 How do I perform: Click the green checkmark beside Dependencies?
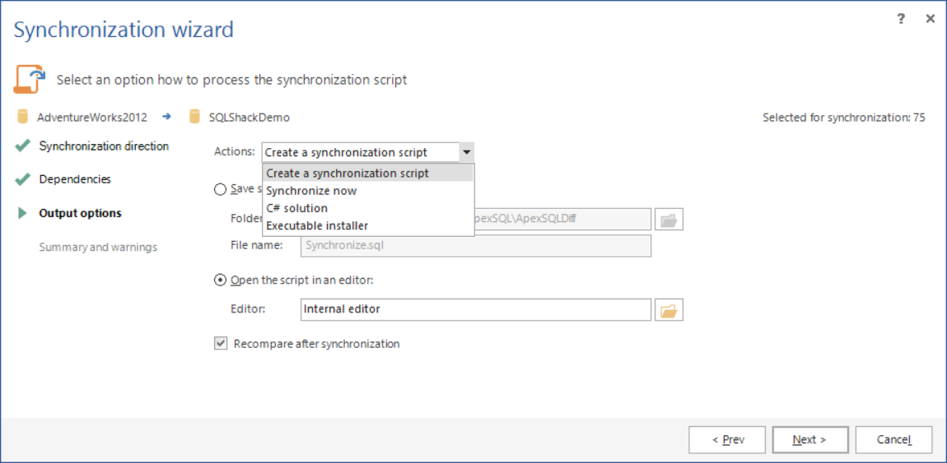point(23,179)
